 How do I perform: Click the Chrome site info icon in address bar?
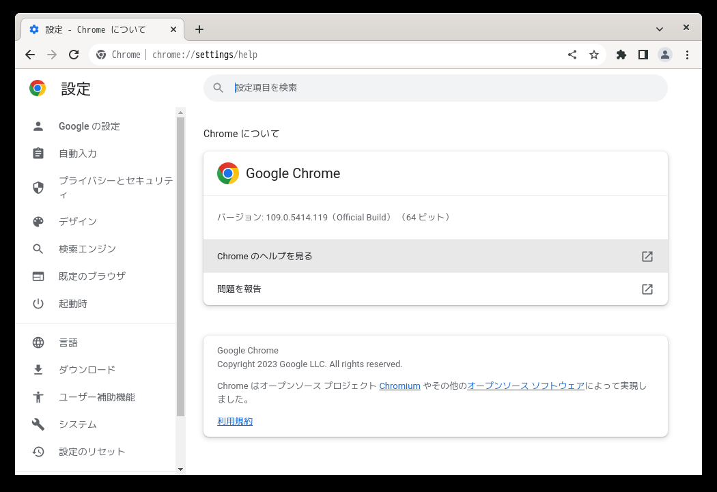[101, 55]
